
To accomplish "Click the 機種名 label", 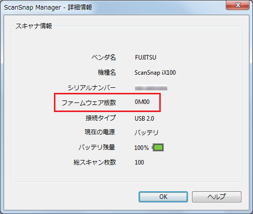I will (x=107, y=73).
